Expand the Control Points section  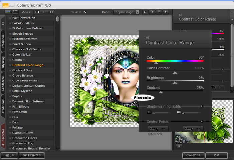(202, 122)
